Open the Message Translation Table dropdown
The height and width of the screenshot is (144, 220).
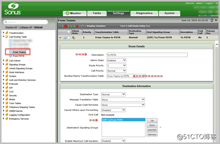pyautogui.click(x=123, y=100)
